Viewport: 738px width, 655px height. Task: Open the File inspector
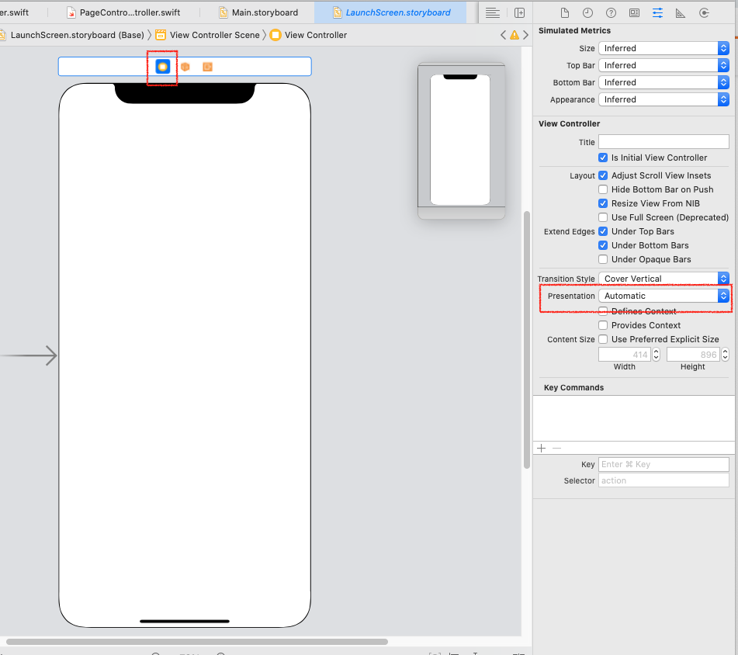point(565,13)
